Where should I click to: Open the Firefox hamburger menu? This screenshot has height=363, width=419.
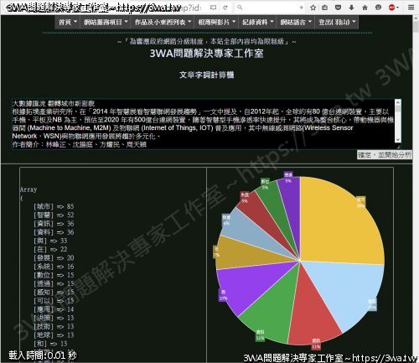point(411,8)
